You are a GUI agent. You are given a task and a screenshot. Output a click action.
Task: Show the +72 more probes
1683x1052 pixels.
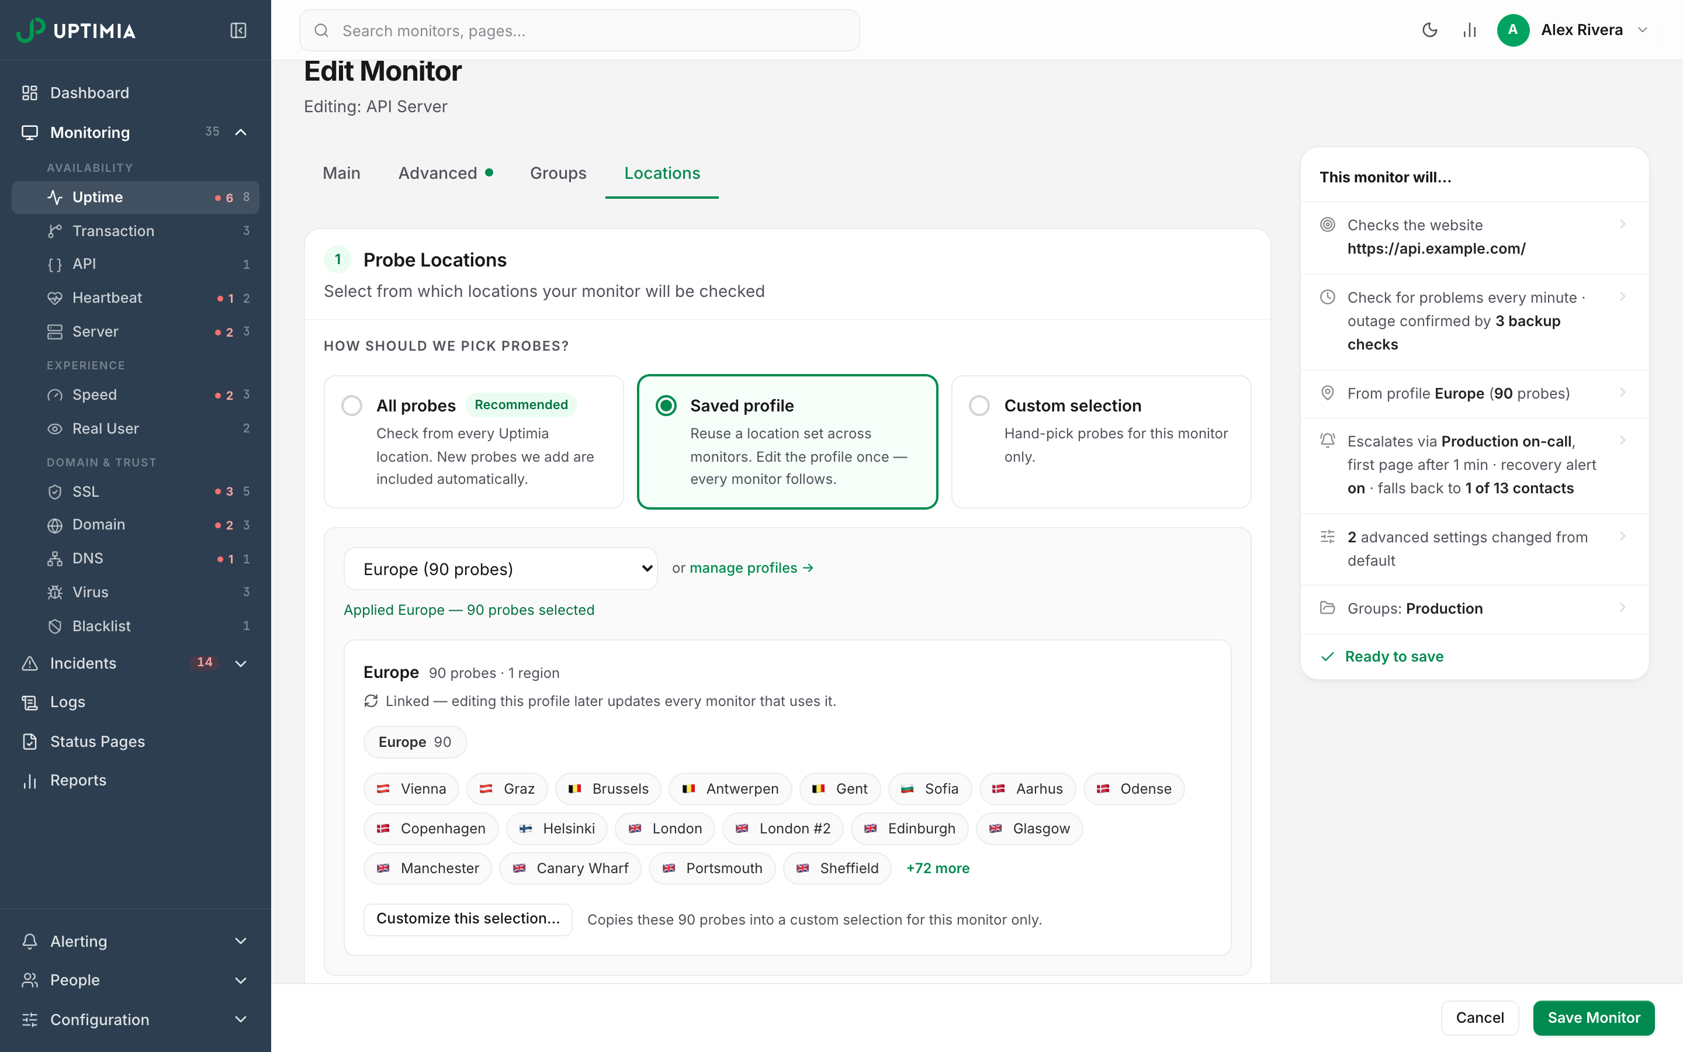point(937,868)
